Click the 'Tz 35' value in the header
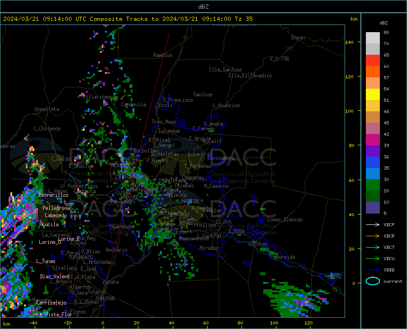 point(243,19)
